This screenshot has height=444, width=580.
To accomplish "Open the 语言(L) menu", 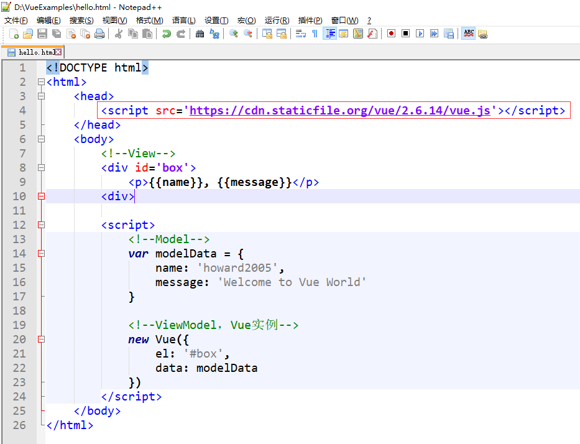I will coord(184,21).
